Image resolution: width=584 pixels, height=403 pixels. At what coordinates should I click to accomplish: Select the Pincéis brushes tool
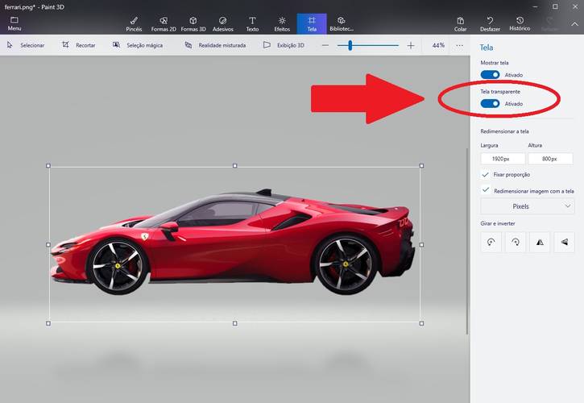[x=134, y=24]
